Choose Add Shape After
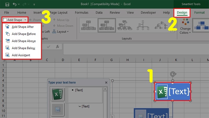Image resolution: width=209 pixels, height=118 pixels. coord(22,27)
